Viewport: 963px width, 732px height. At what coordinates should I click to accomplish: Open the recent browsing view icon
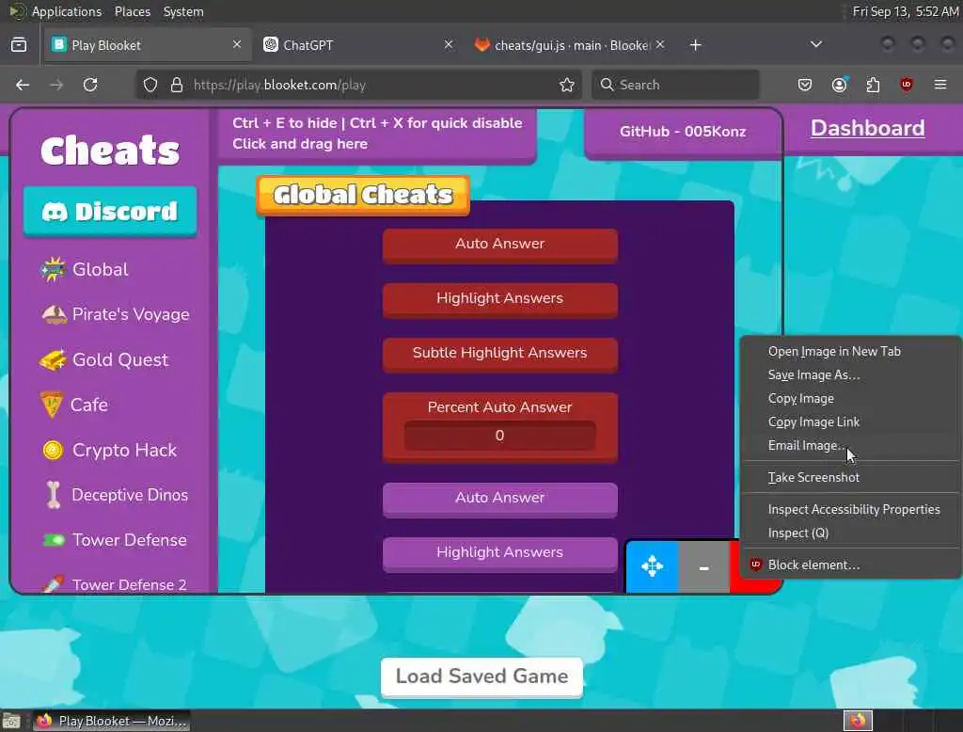19,45
